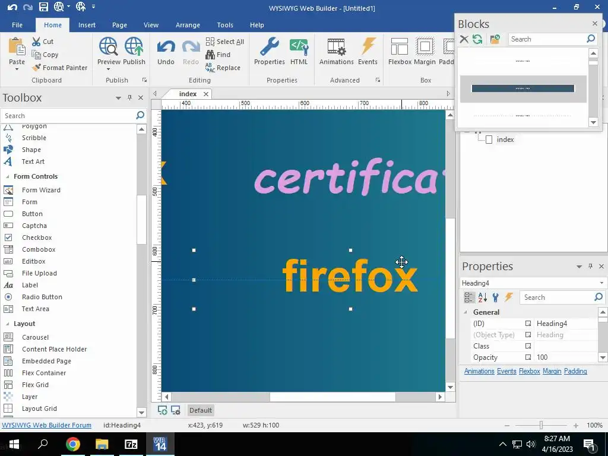Screen dimensions: 608x456
Task: Click the folder icon in Blocks panel
Action: click(x=495, y=39)
